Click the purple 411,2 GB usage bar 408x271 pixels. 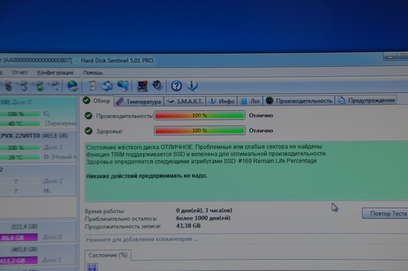point(19,260)
